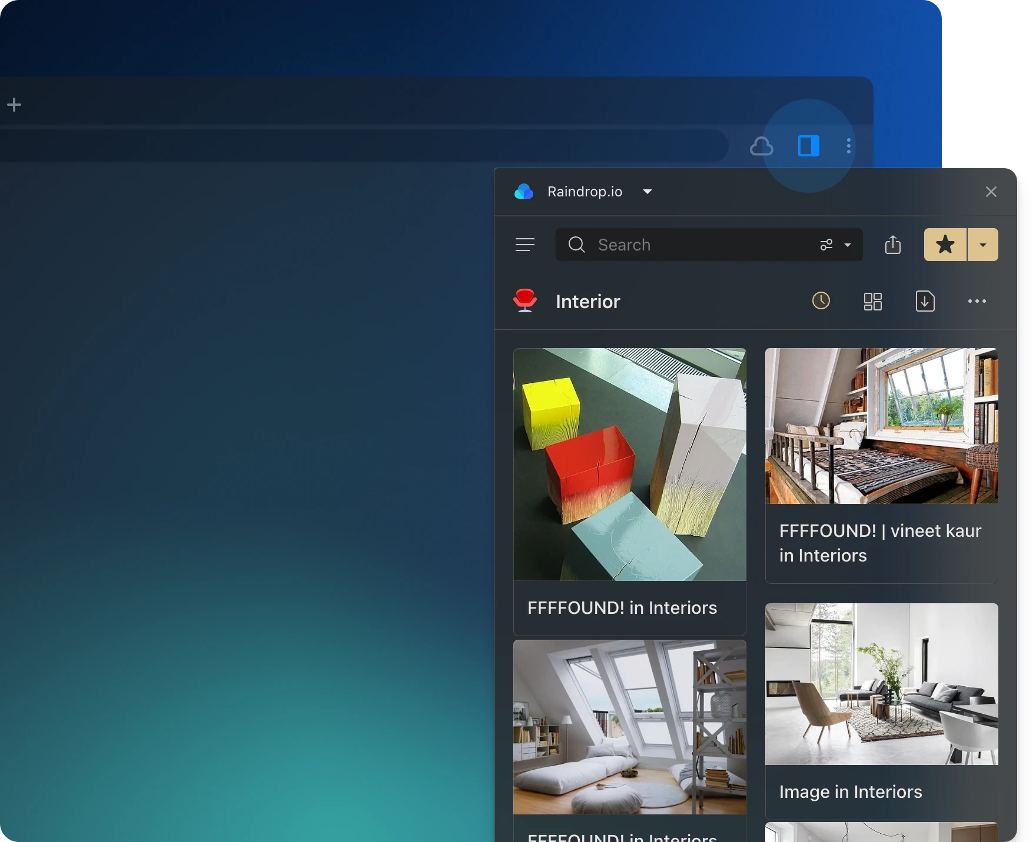Add bookmark with the star button

[x=945, y=245]
